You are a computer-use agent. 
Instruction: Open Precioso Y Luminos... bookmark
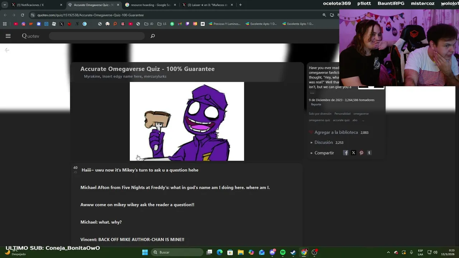[x=224, y=24]
